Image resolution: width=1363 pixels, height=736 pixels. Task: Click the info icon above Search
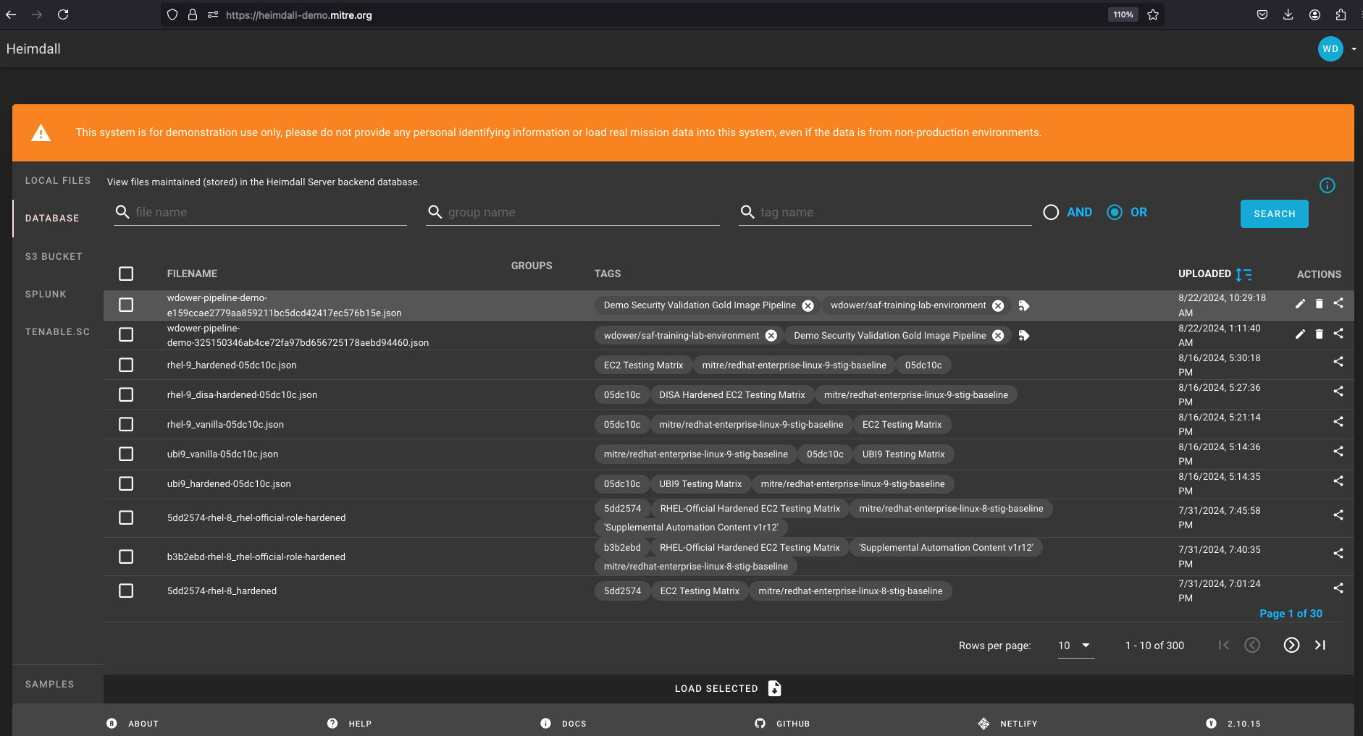tap(1327, 185)
